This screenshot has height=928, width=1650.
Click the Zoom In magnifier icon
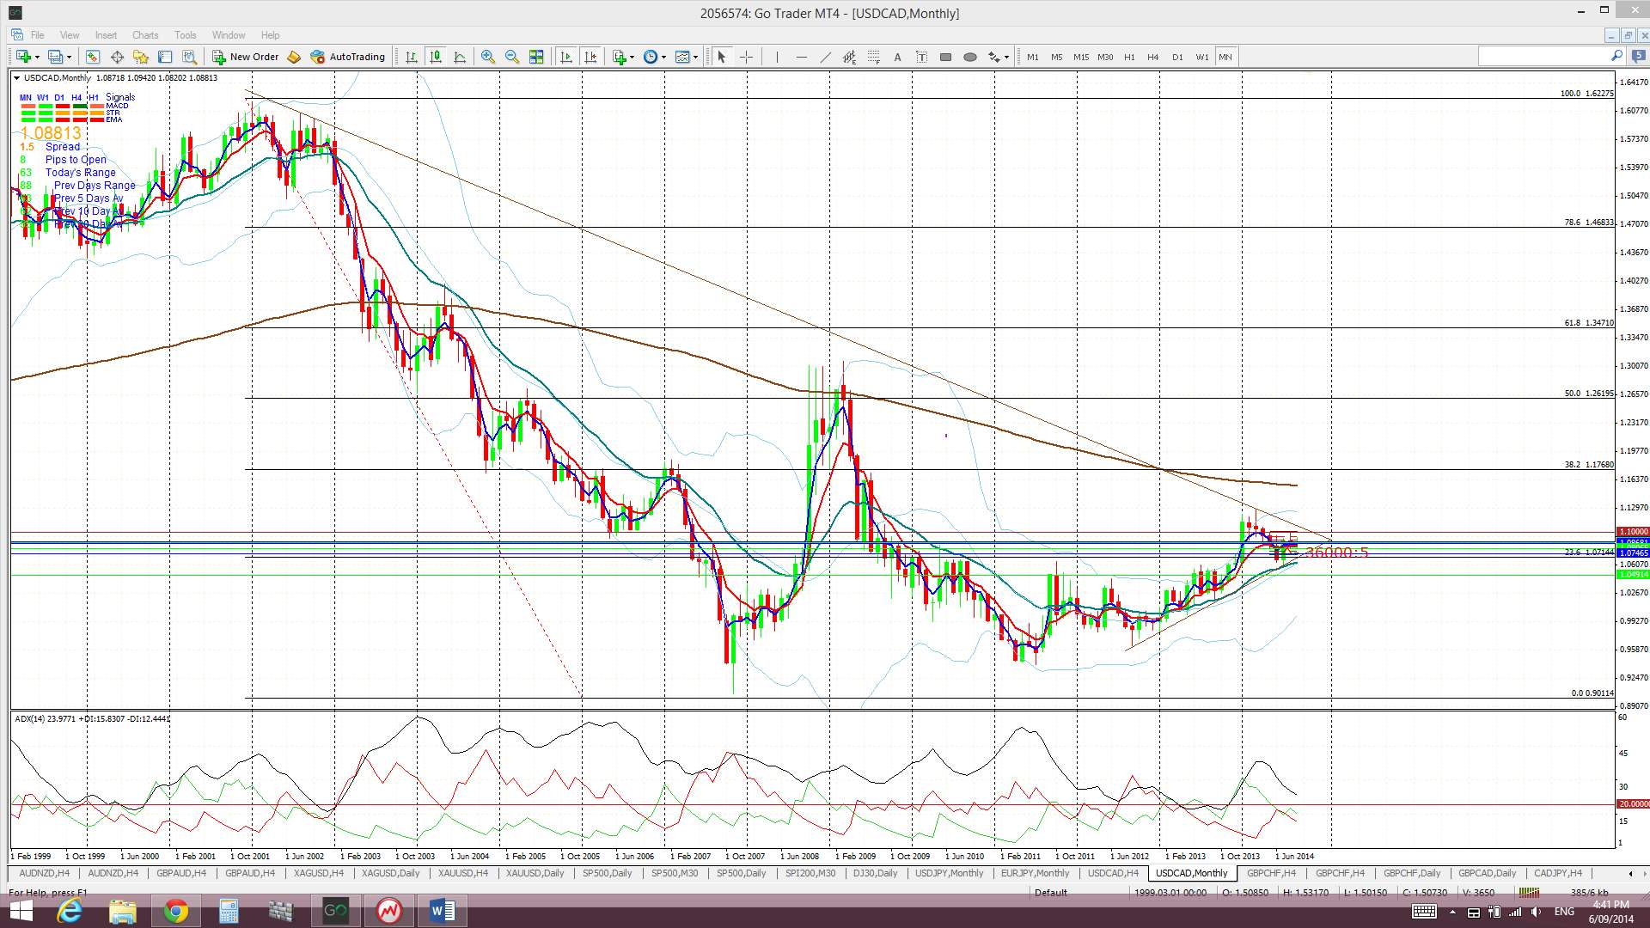487,57
